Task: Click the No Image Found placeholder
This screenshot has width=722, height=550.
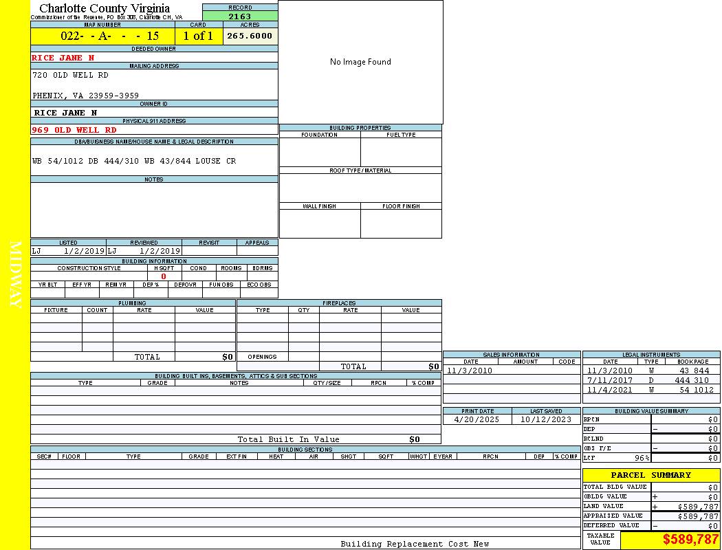Action: click(x=360, y=62)
